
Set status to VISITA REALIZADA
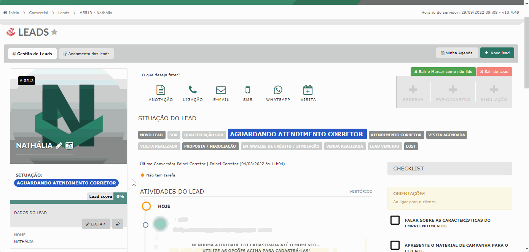point(159,146)
